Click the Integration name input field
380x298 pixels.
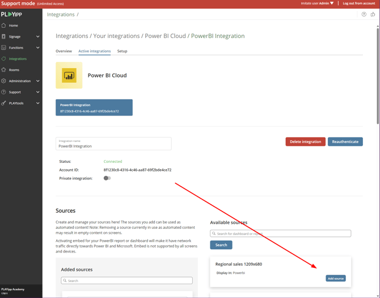(113, 146)
